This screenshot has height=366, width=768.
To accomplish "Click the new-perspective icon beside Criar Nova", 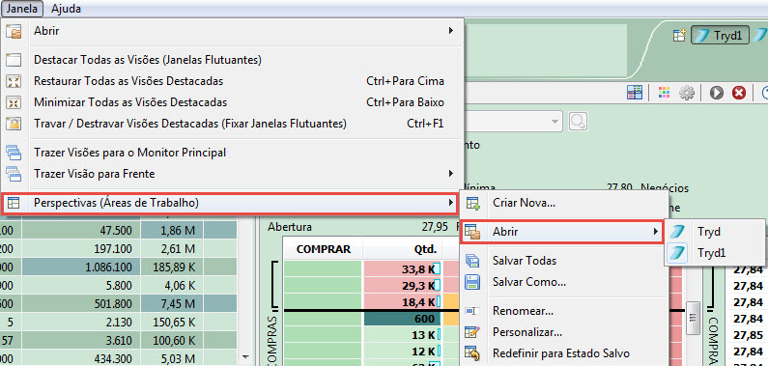I will pos(472,203).
